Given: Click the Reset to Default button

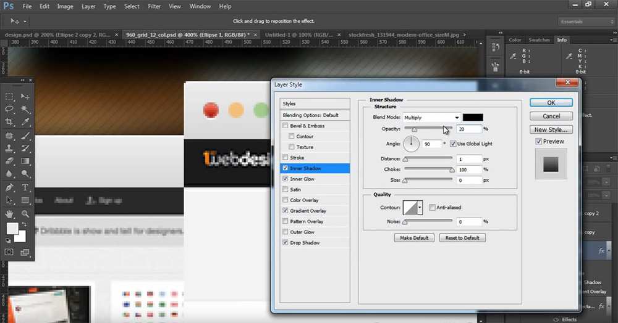Looking at the screenshot, I should pyautogui.click(x=462, y=238).
